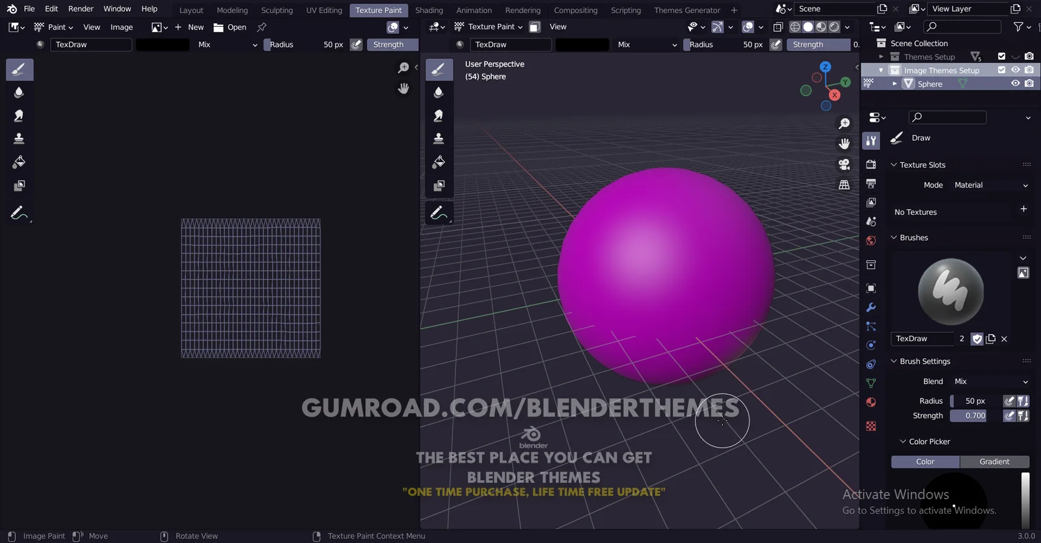Switch to the Themes Generator workspace tab
Viewport: 1041px width, 543px height.
687,10
